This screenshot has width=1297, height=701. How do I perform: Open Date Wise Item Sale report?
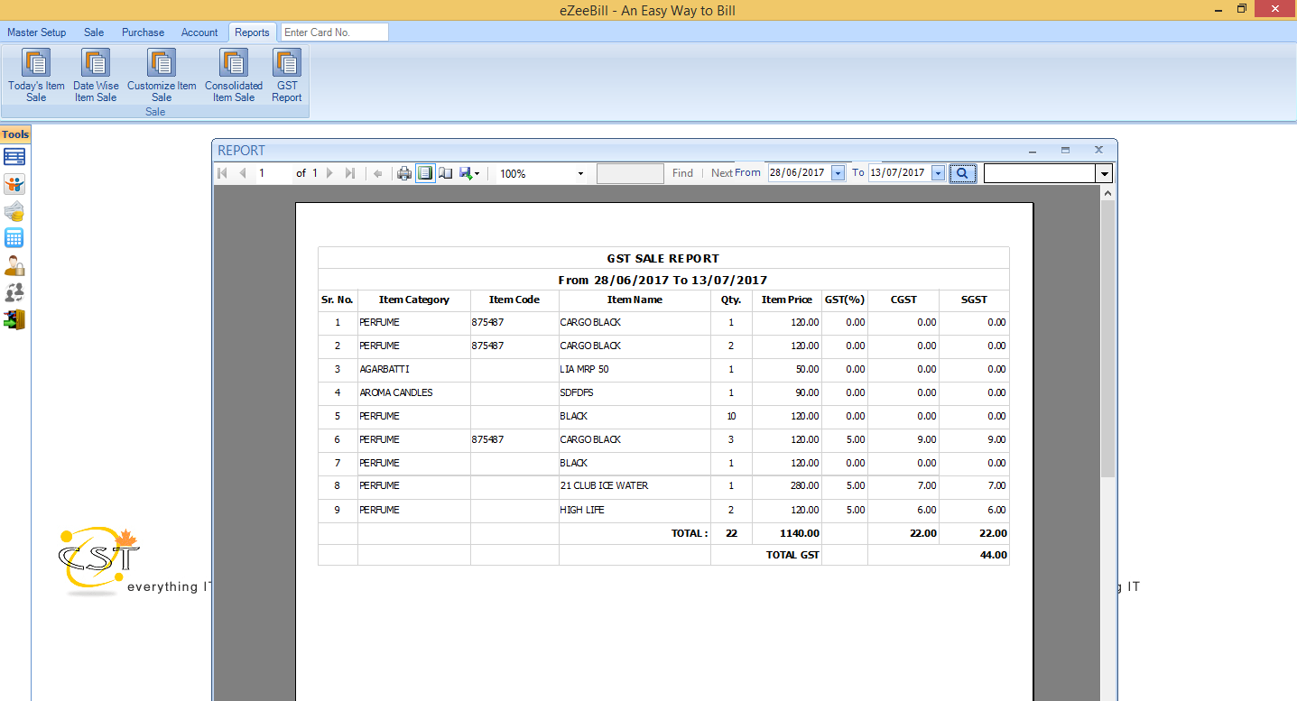[x=96, y=76]
